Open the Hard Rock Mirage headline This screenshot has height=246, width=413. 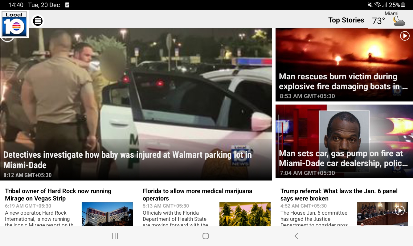coord(58,195)
